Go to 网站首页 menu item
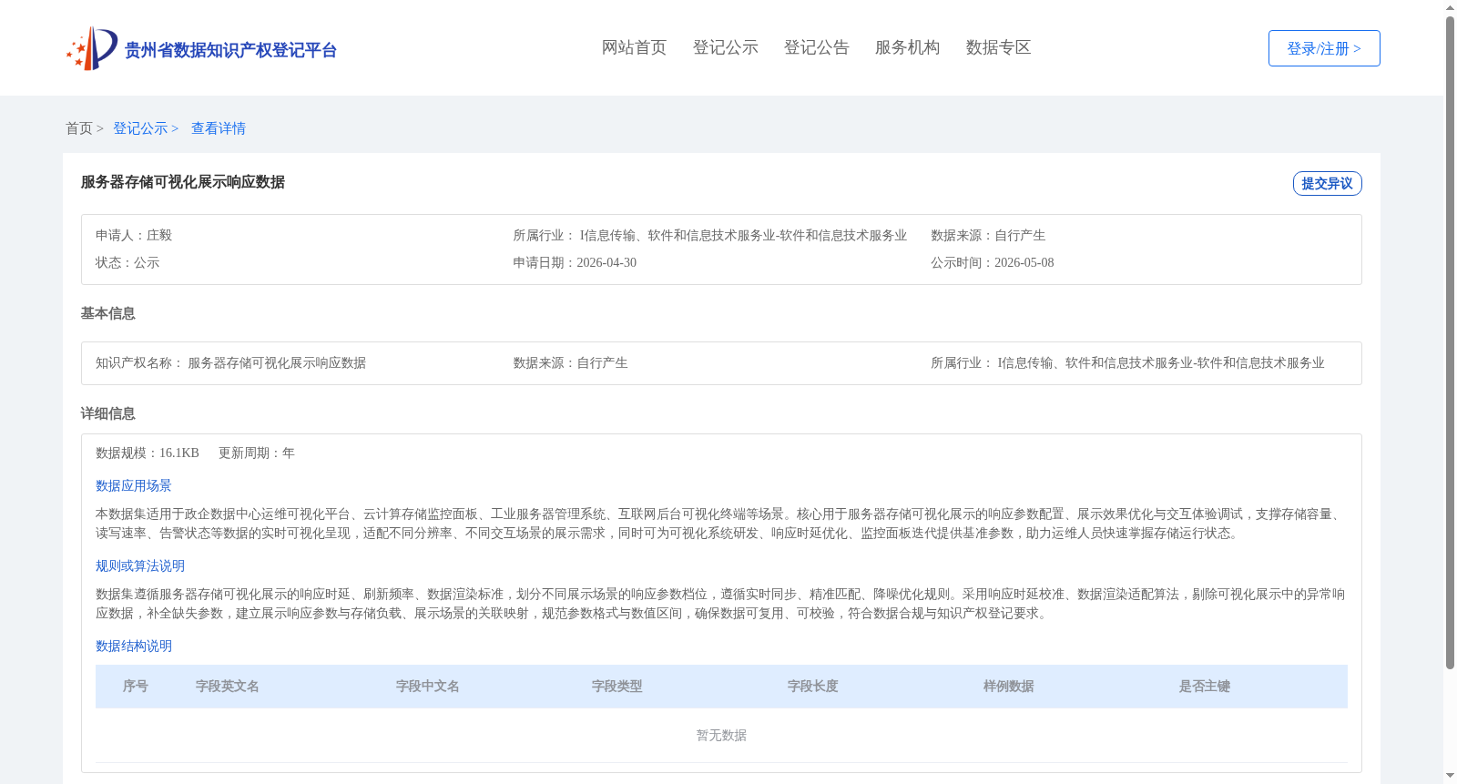 pos(634,47)
